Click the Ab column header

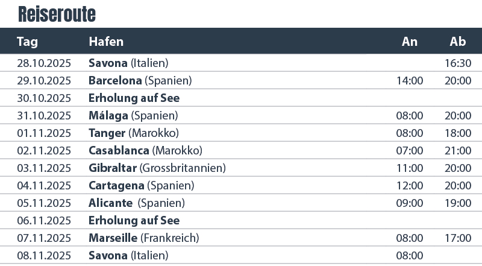point(458,42)
